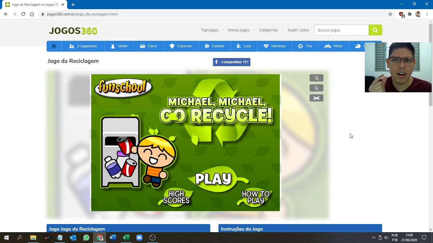
Task: Open Chrome three-dot menu
Action: pyautogui.click(x=427, y=14)
